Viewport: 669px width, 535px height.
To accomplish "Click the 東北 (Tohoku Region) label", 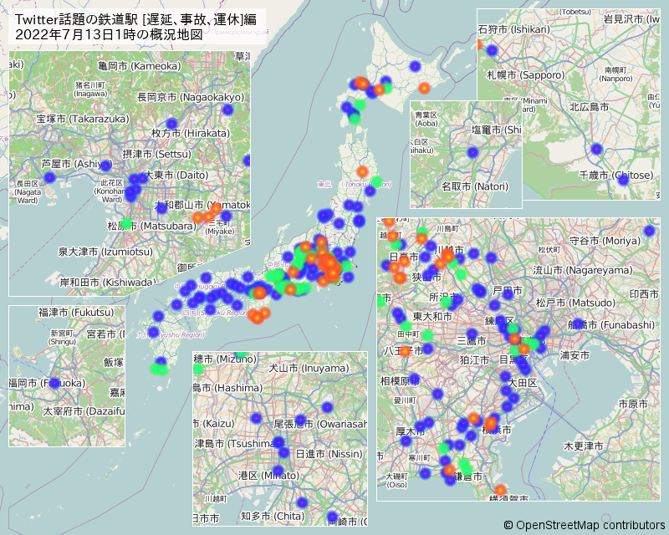I will pos(354,184).
